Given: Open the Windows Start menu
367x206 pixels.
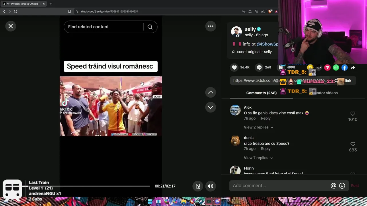Looking at the screenshot, I should point(150,201).
